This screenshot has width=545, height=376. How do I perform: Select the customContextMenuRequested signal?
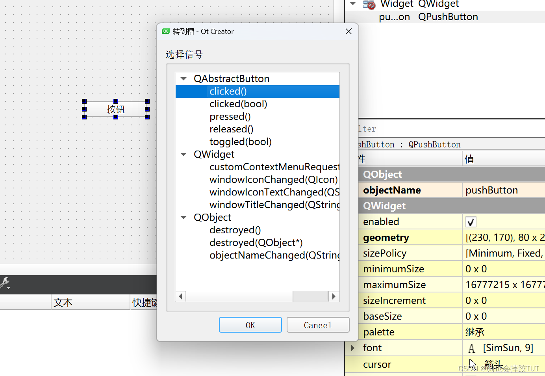[x=274, y=167]
